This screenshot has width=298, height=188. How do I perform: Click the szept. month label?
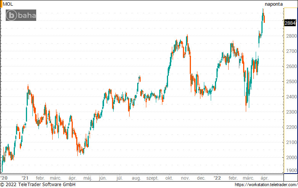[152, 178]
